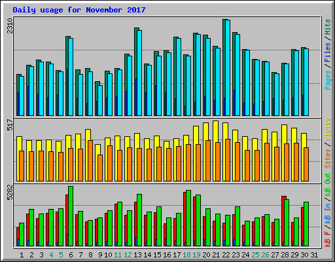
Task: Click green weekend day label "4"
Action: [x=51, y=255]
